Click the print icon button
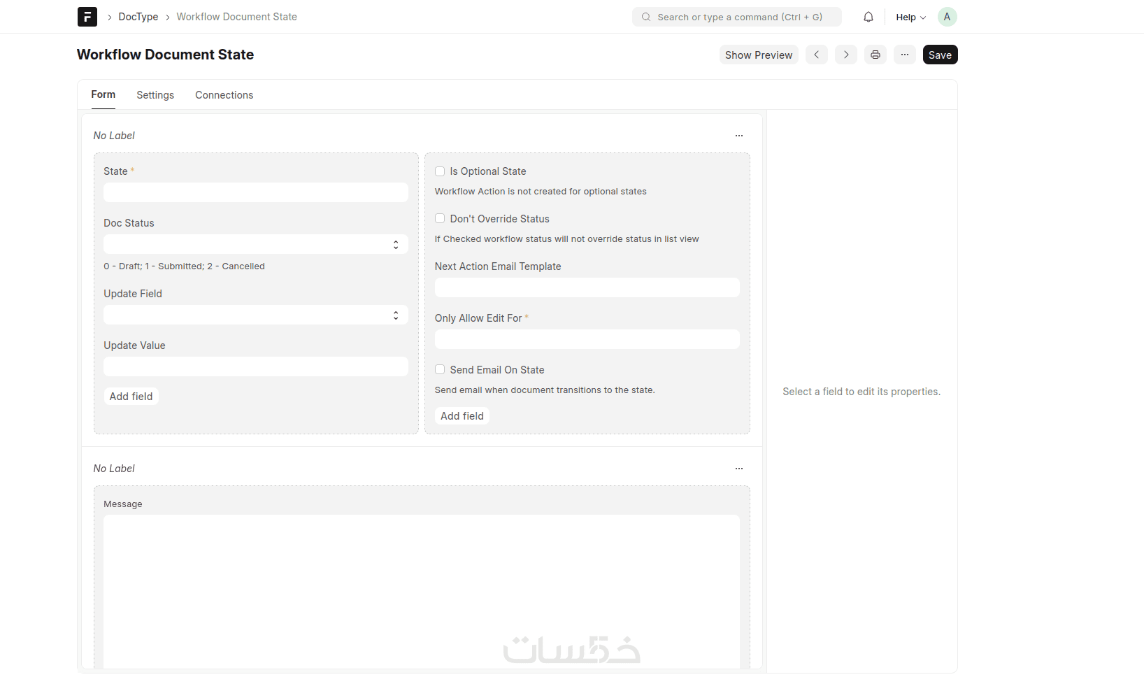This screenshot has height=677, width=1144. 875,55
